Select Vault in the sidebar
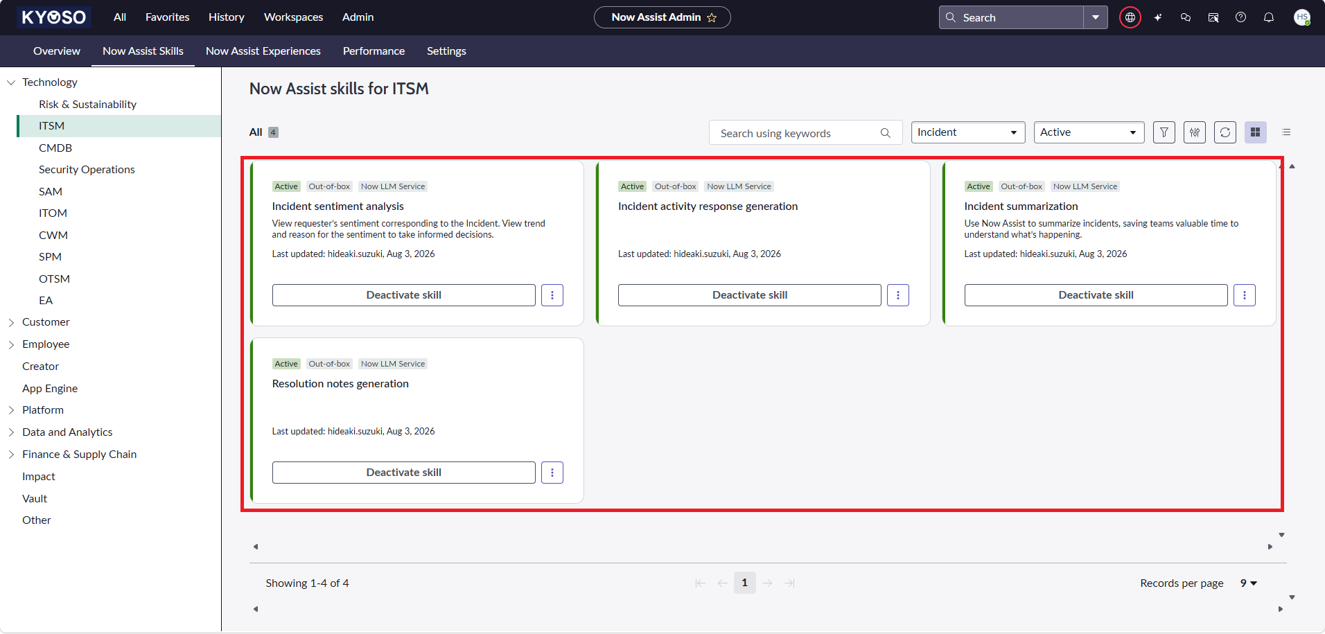The width and height of the screenshot is (1325, 634). pyautogui.click(x=35, y=499)
